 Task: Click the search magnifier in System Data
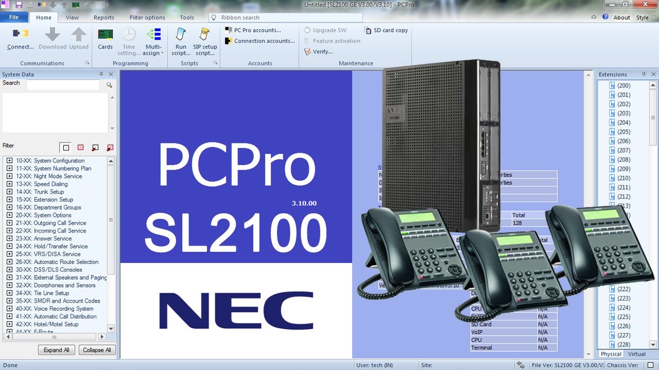pyautogui.click(x=109, y=85)
